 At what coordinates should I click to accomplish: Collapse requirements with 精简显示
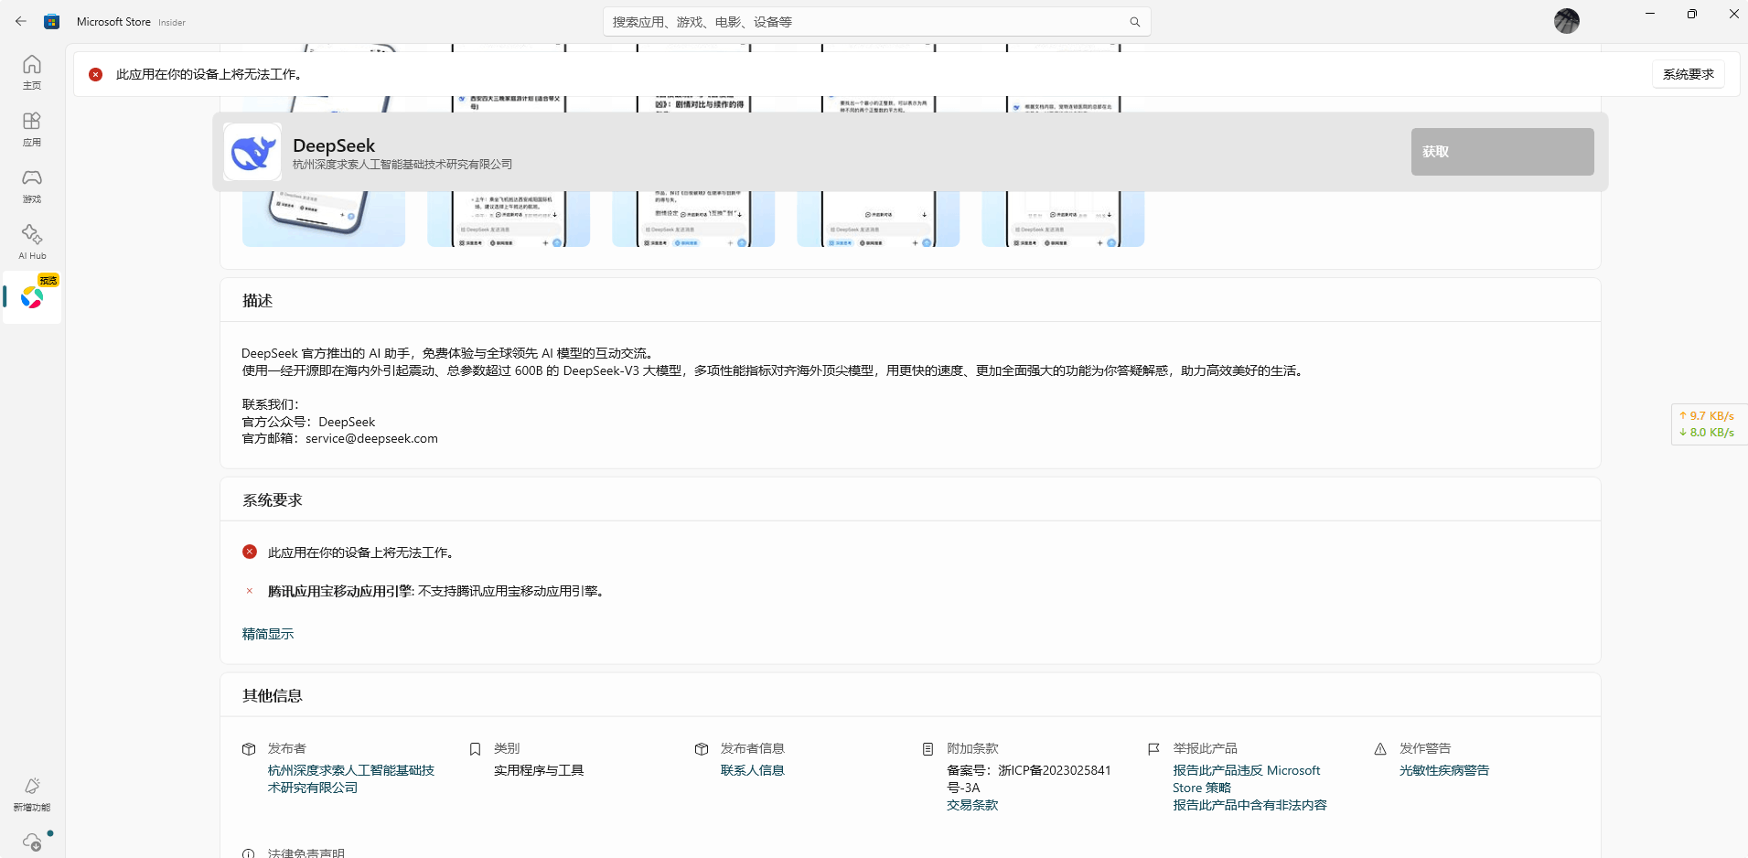pyautogui.click(x=268, y=634)
